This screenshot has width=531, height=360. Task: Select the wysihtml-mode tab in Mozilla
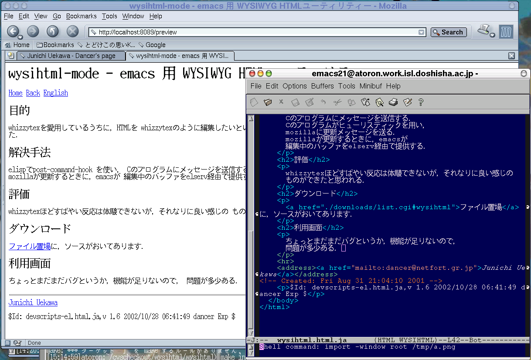[x=180, y=56]
